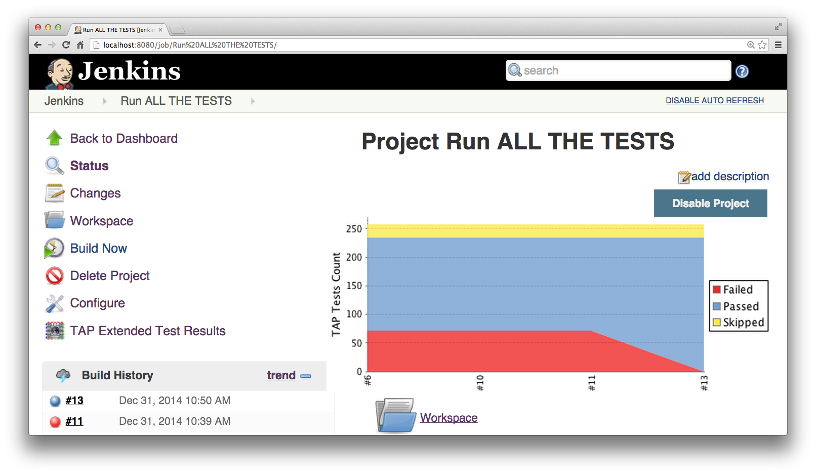Open build #13 from Build History

click(x=74, y=401)
